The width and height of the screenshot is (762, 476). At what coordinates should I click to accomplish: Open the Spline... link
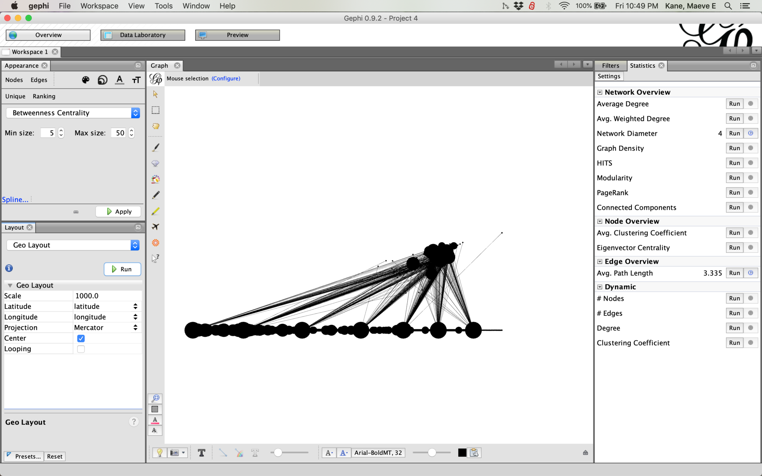(x=15, y=200)
